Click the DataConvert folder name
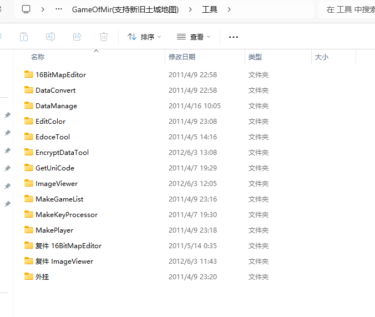Screen dimensions: 375x317 55,90
